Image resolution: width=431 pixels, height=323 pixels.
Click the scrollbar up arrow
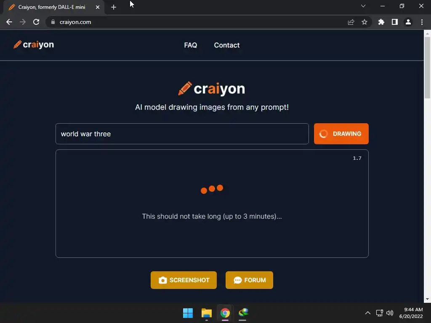coord(427,34)
